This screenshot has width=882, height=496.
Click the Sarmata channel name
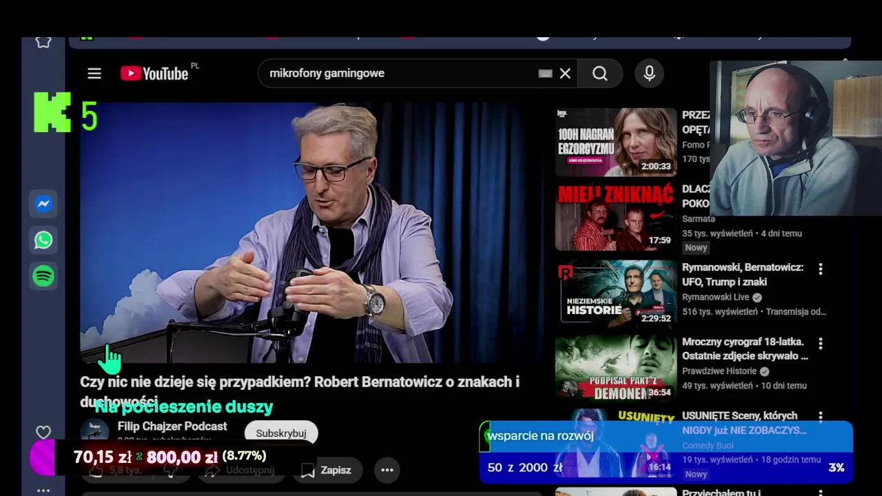tap(698, 218)
